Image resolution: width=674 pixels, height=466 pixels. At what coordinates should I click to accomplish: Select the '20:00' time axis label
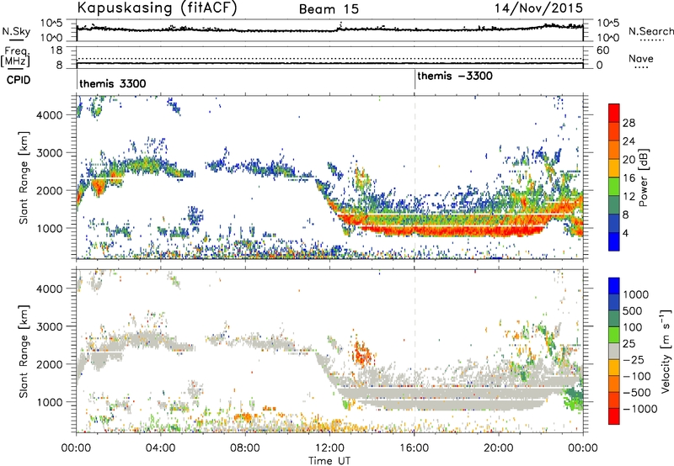tap(498, 448)
